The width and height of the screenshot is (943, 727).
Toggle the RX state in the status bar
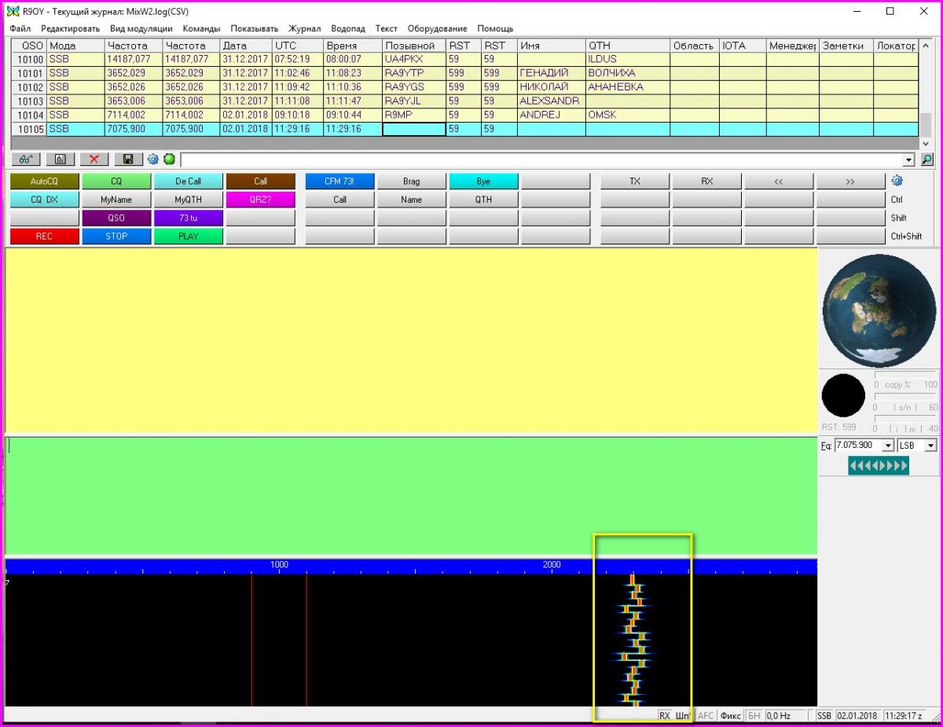tap(665, 716)
